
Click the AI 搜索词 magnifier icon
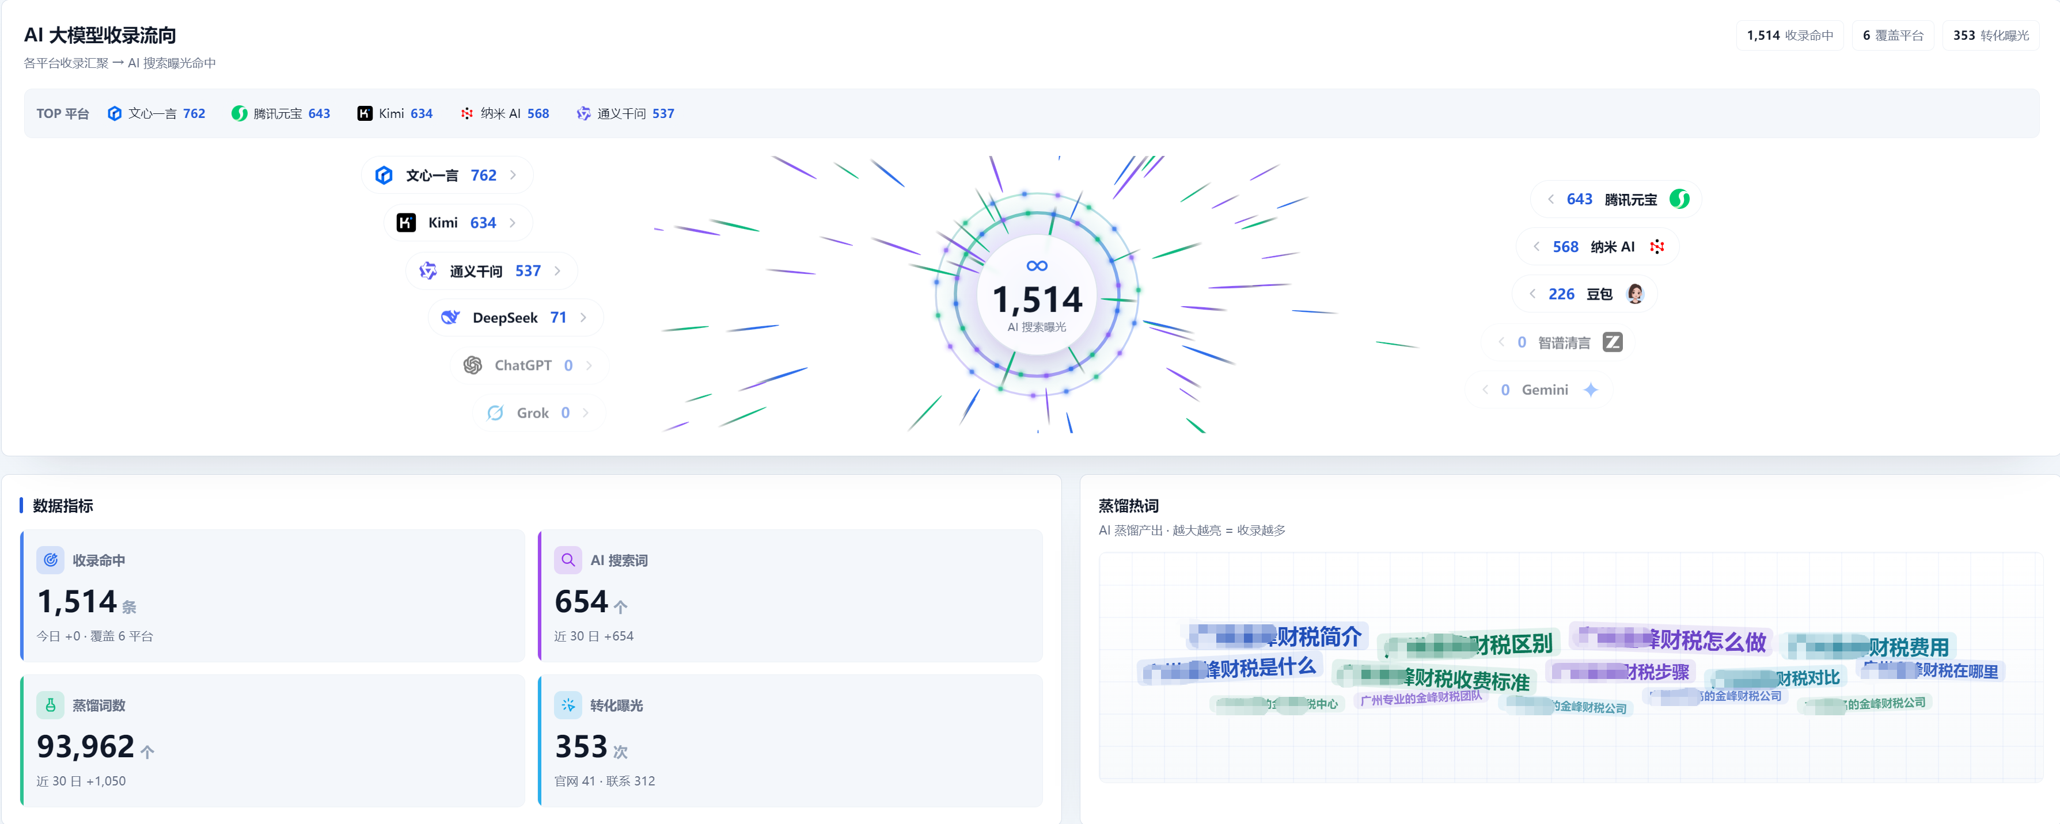pos(568,560)
